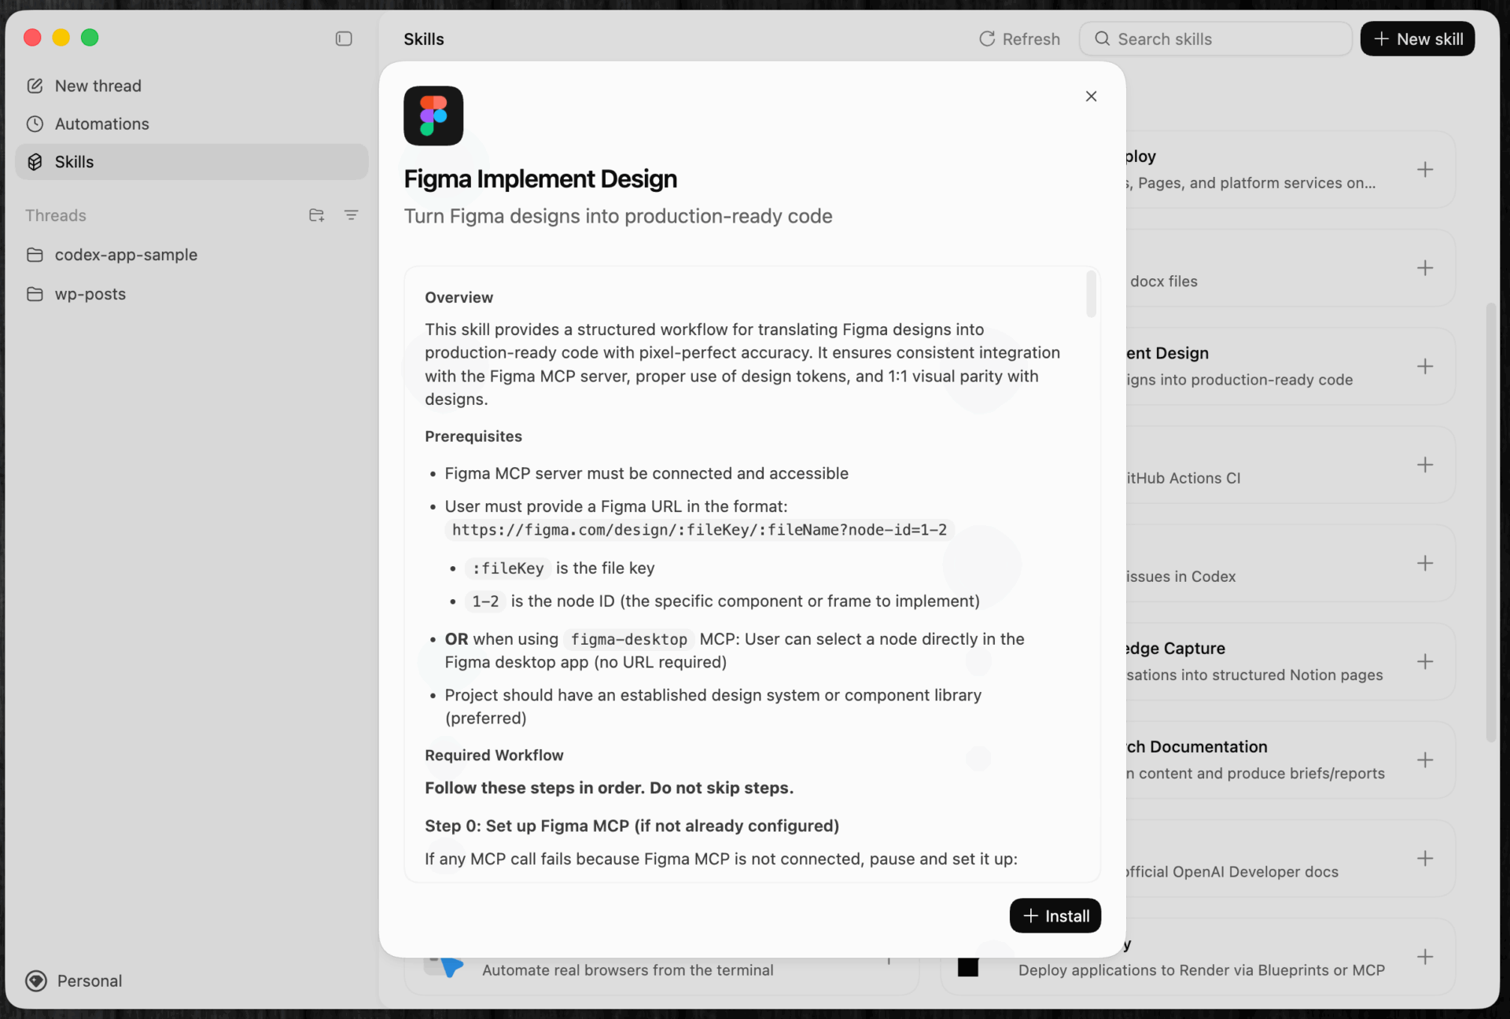The width and height of the screenshot is (1510, 1019).
Task: Click the add new folder icon beside Threads
Action: point(316,215)
